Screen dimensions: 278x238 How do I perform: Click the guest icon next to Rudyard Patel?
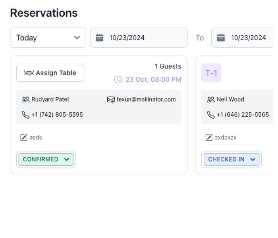point(26,100)
